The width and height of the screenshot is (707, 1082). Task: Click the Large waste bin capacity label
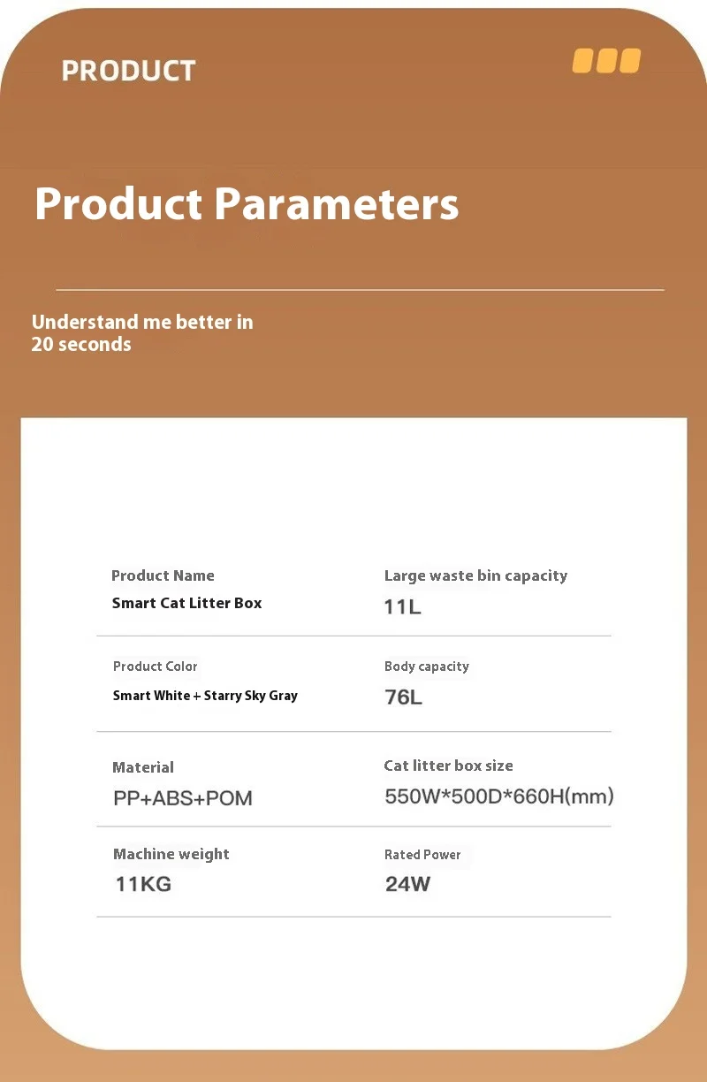pyautogui.click(x=475, y=575)
